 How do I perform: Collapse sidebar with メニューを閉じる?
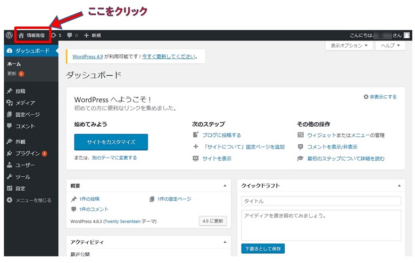[x=29, y=200]
